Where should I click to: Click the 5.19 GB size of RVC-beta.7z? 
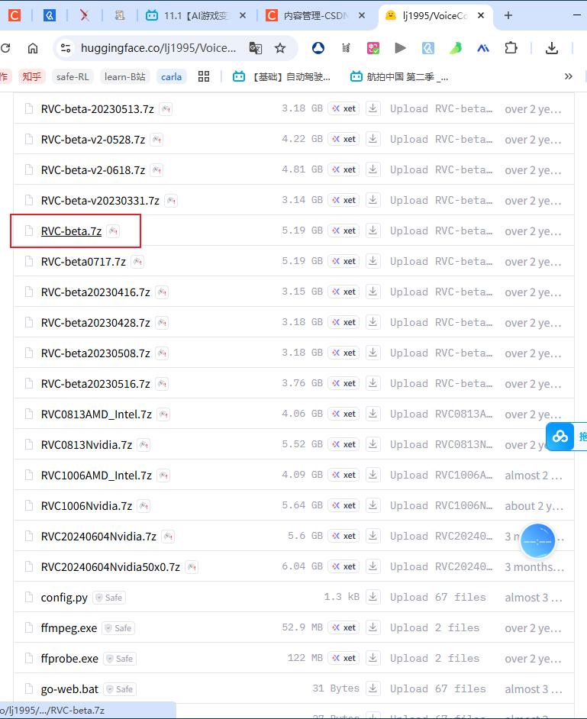[x=302, y=231]
